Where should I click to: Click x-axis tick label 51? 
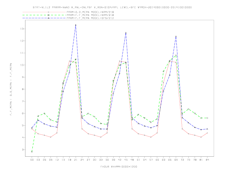138,160
